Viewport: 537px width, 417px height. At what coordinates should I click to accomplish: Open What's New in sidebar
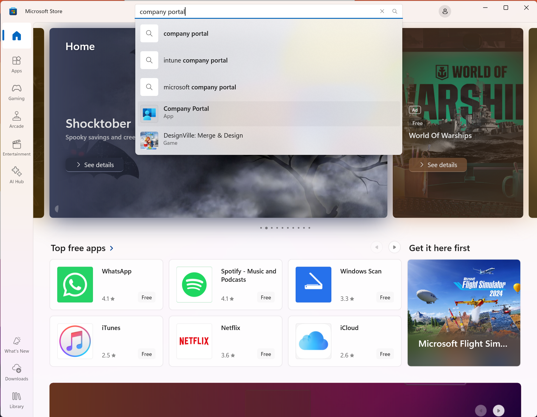coord(17,345)
